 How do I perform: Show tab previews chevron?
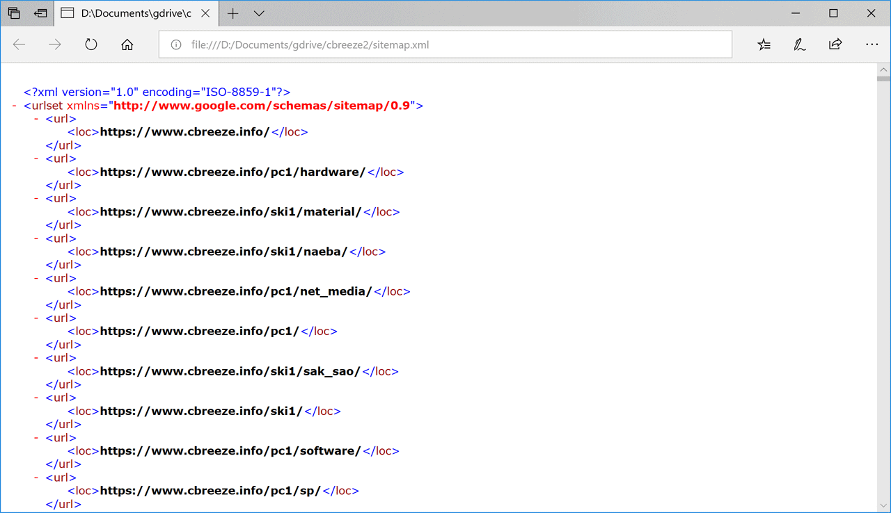(x=259, y=13)
